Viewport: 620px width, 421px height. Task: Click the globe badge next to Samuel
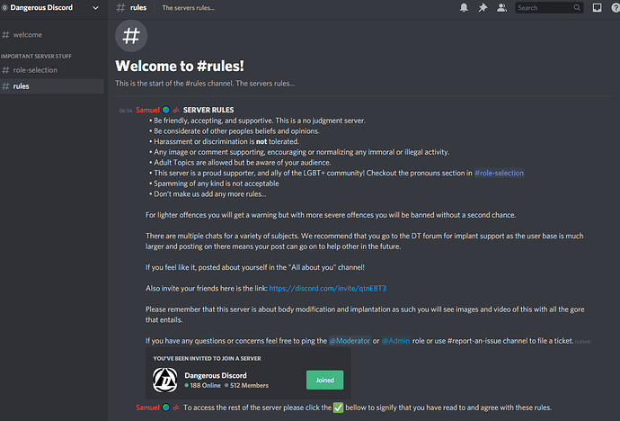(166, 110)
